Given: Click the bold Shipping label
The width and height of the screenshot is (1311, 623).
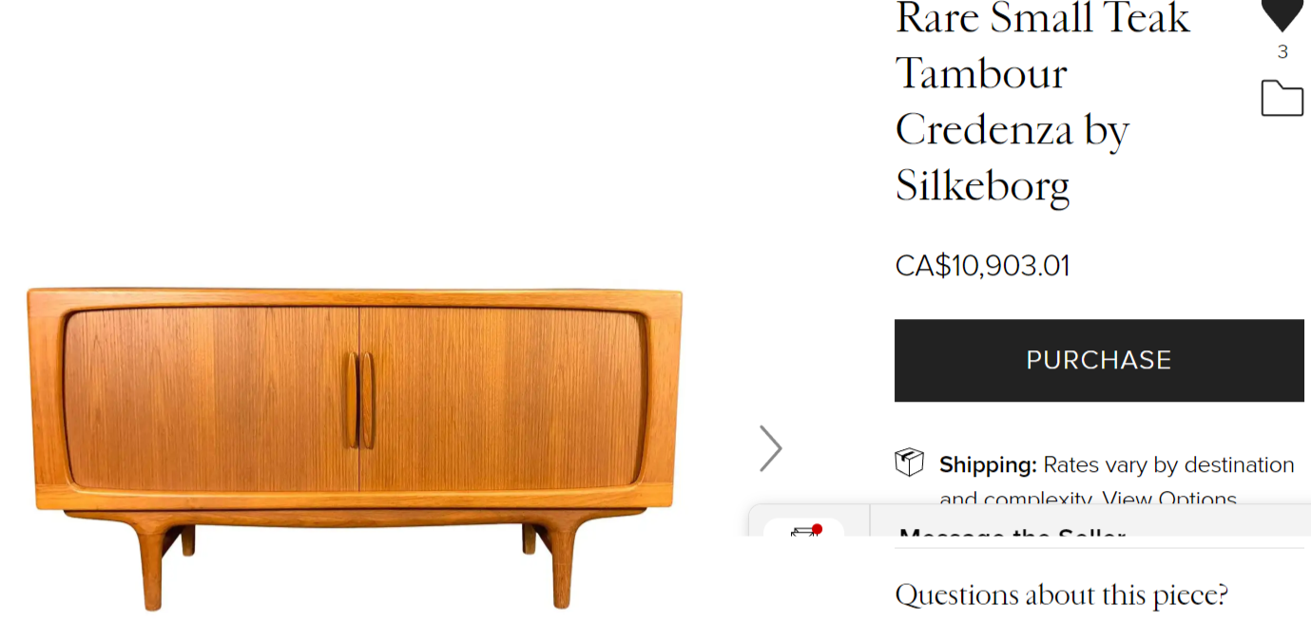Looking at the screenshot, I should (988, 465).
